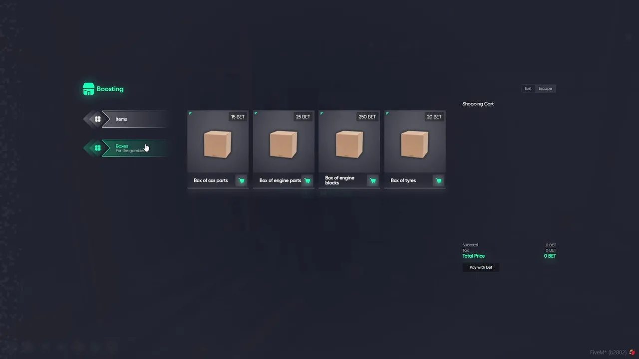Click the green 0 BET total value
This screenshot has height=359, width=639.
pos(550,256)
